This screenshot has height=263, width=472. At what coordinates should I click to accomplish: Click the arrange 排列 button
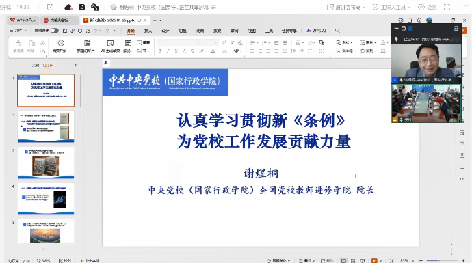pyautogui.click(x=369, y=51)
